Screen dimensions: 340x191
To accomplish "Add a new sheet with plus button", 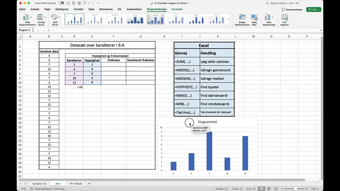I will click(89, 184).
